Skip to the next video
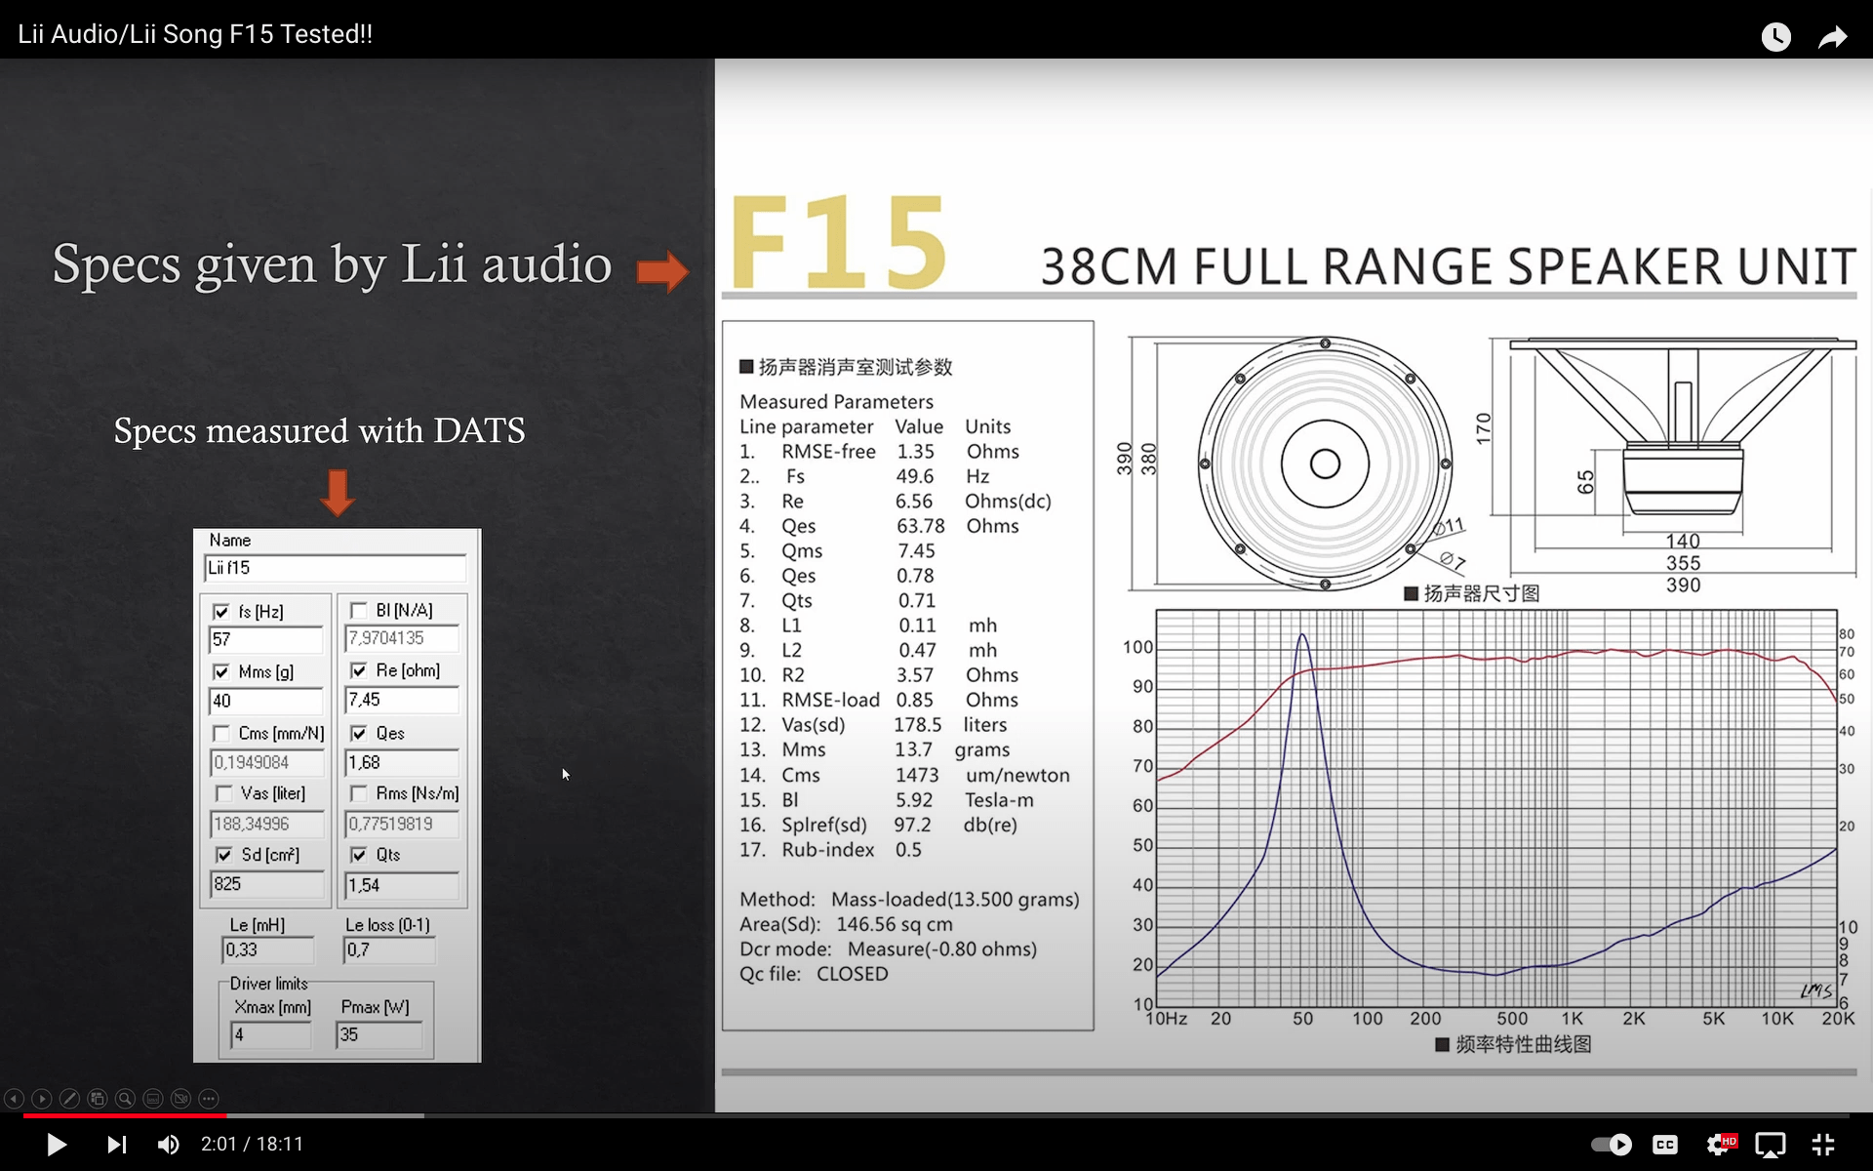 (x=117, y=1144)
